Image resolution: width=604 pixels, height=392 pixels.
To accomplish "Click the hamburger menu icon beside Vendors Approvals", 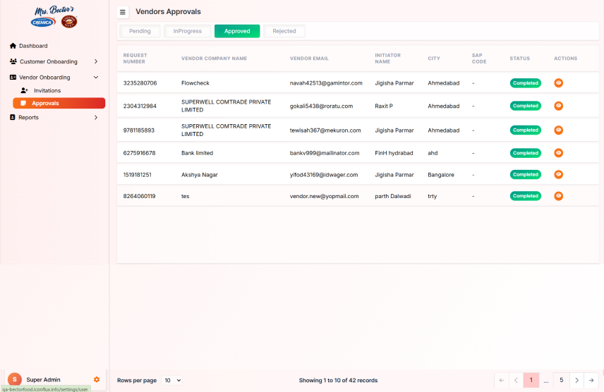I will click(123, 12).
